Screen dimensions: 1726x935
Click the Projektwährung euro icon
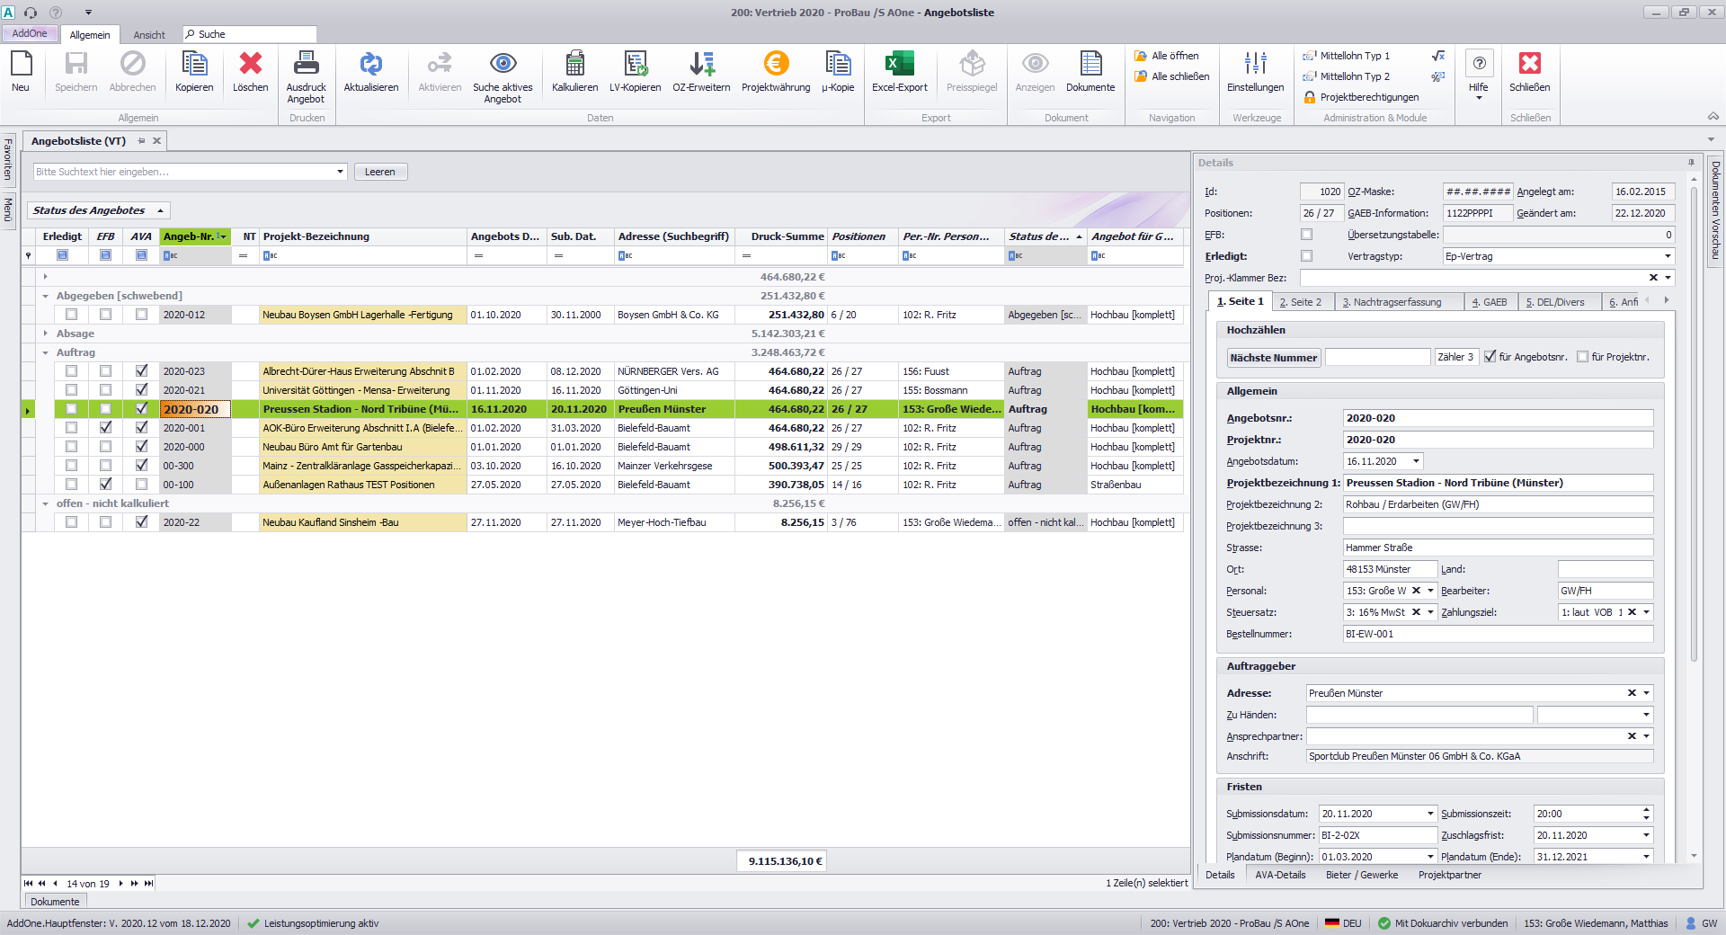click(x=776, y=64)
